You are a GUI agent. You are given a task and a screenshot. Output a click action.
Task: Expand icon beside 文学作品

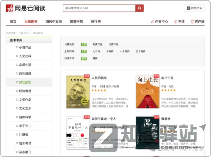(17, 99)
